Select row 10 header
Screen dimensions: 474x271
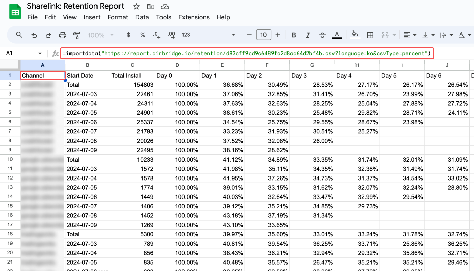click(10, 159)
